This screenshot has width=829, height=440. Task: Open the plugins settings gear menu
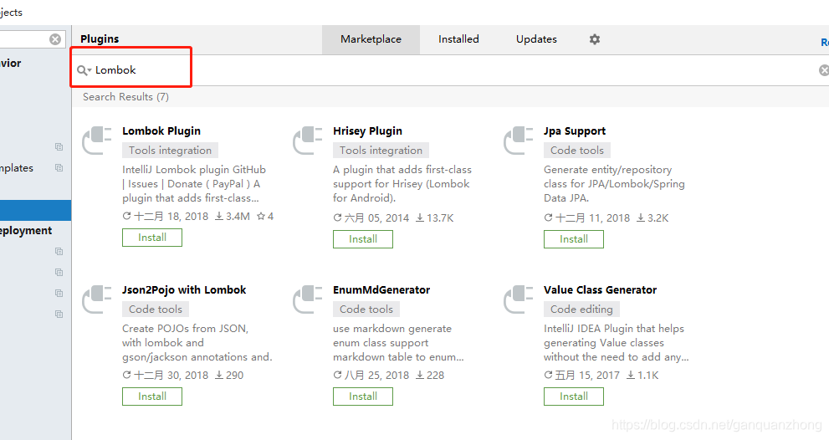(595, 39)
